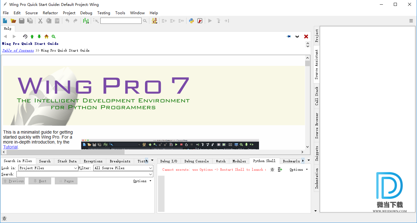Click the bug icon in the status bar

(x=4, y=218)
